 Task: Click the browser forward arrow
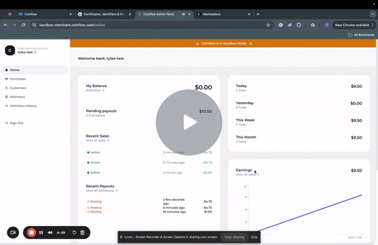pyautogui.click(x=14, y=25)
